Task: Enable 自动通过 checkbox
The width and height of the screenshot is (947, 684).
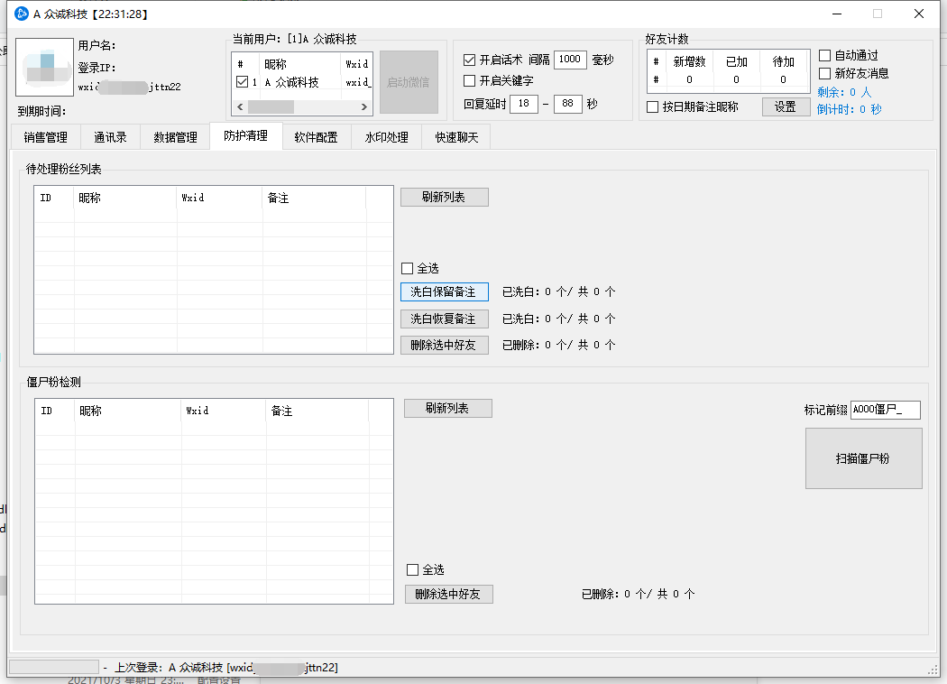Action: (824, 56)
